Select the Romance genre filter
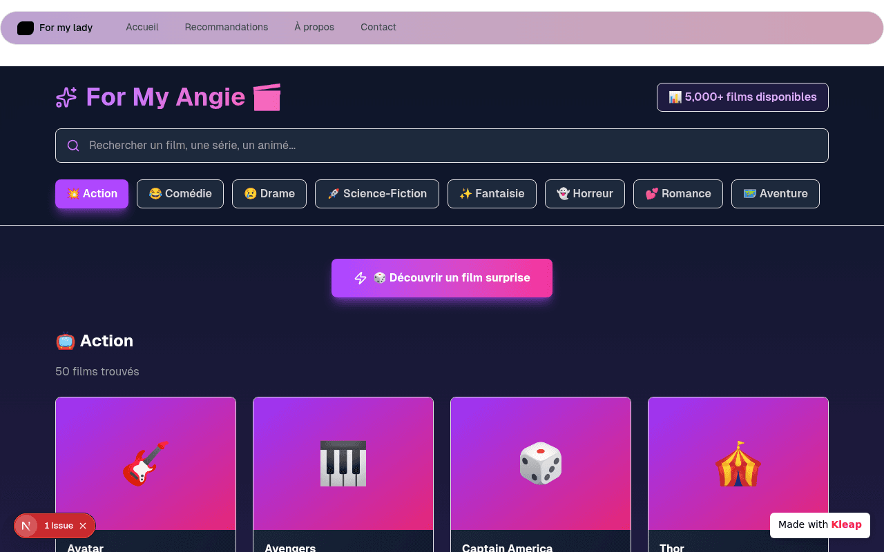This screenshot has width=884, height=552. coord(678,194)
